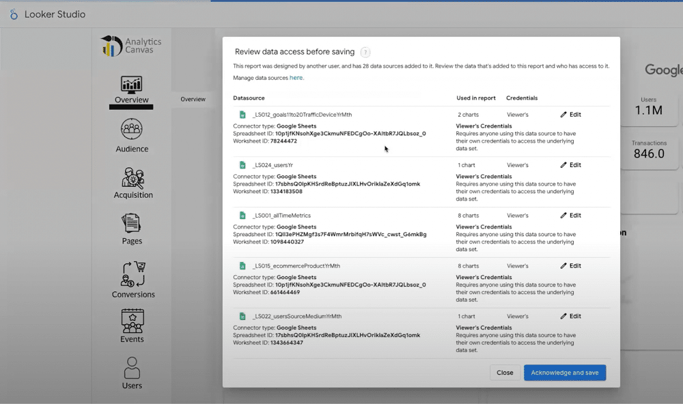The height and width of the screenshot is (404, 683).
Task: Open the Events calendar icon
Action: 132,320
